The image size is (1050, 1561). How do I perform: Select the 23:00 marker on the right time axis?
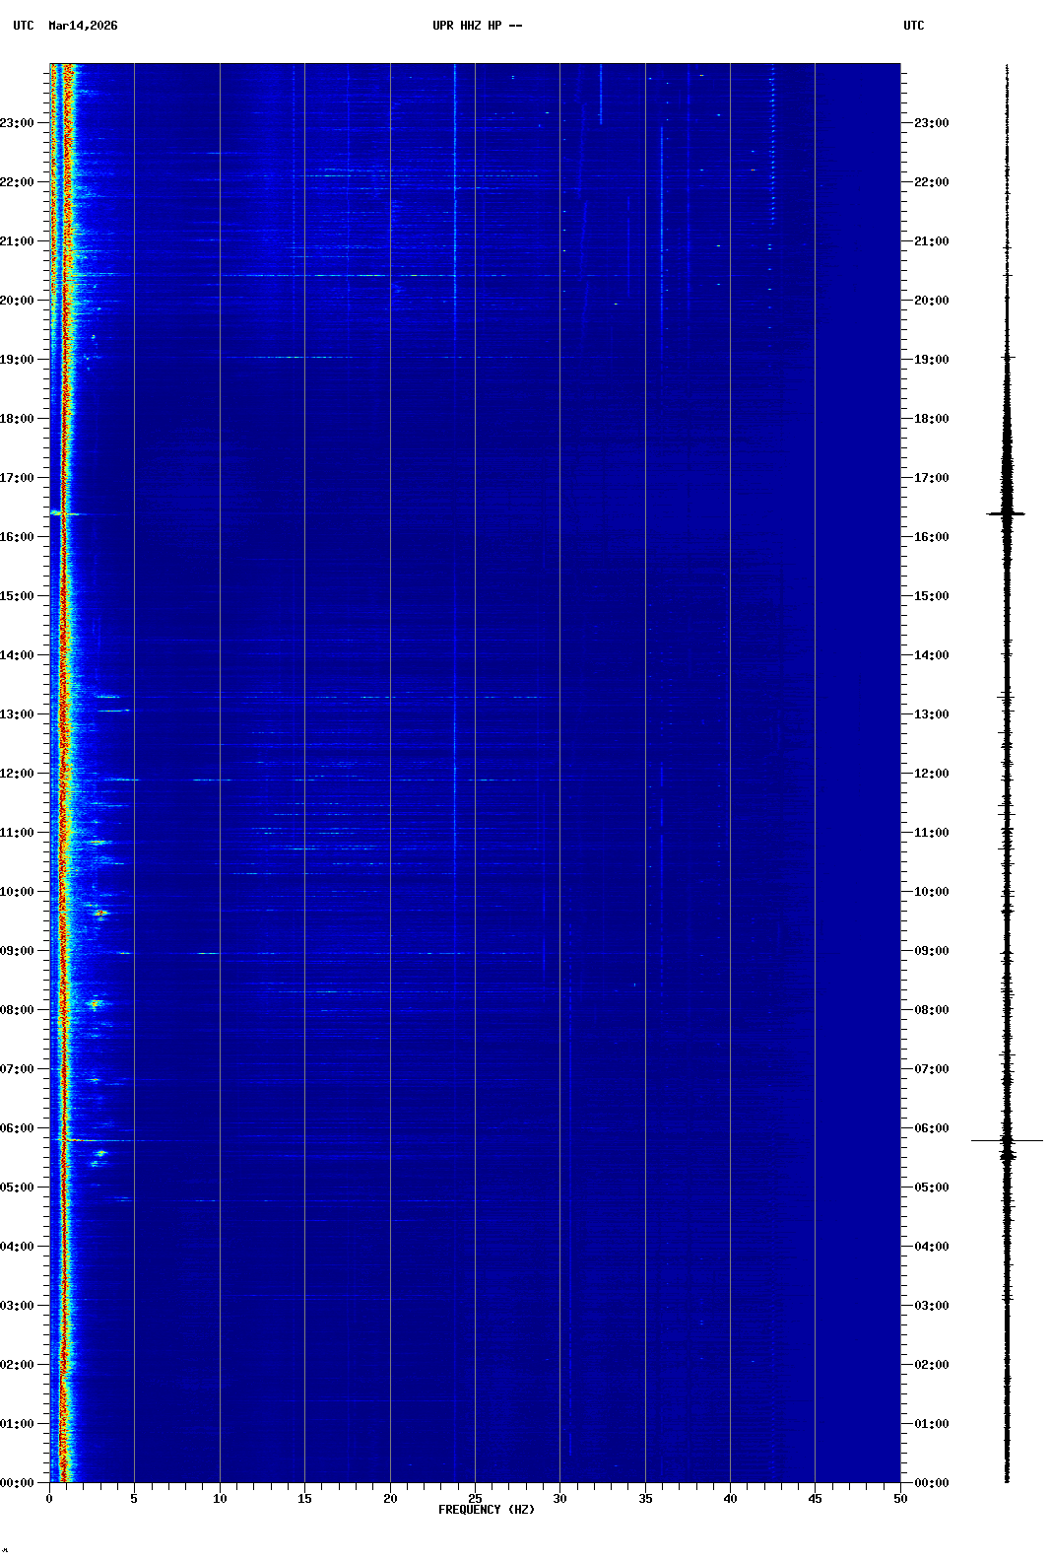[x=931, y=123]
